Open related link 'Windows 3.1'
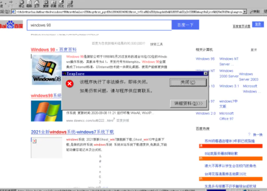 [x=229, y=86]
